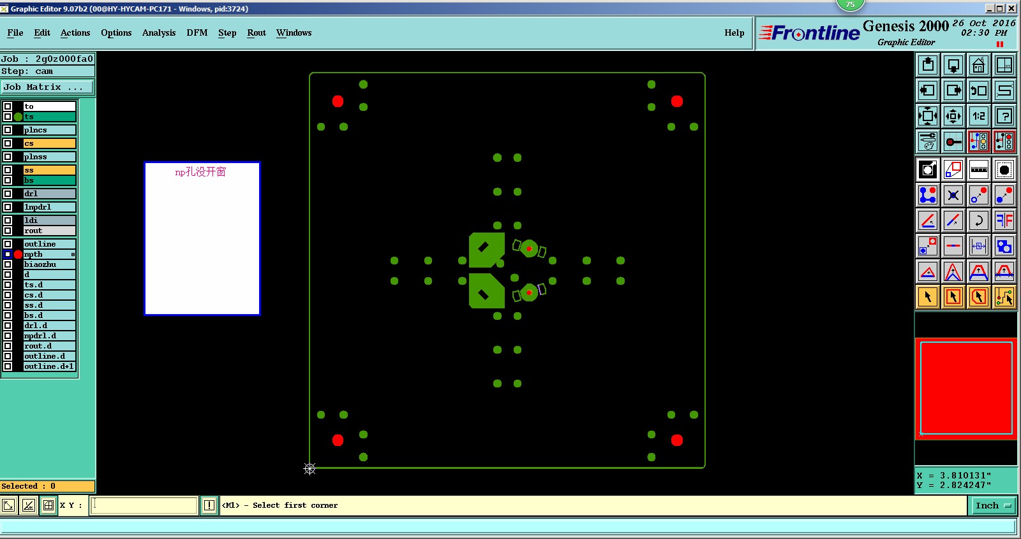Click the two overlapping blue circles icon
The width and height of the screenshot is (1021, 539).
pos(1004,246)
